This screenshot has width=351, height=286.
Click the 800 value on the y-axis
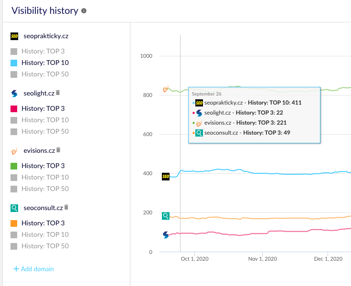pyautogui.click(x=148, y=95)
